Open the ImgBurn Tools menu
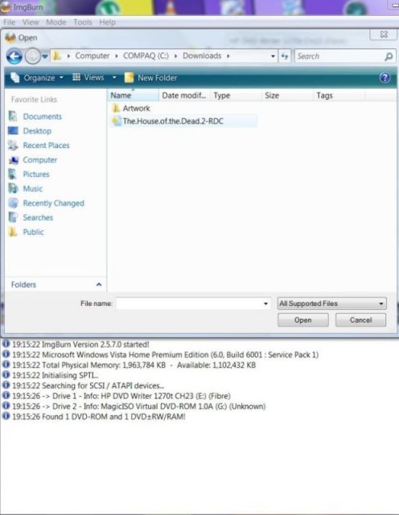399x515 pixels. pos(82,23)
